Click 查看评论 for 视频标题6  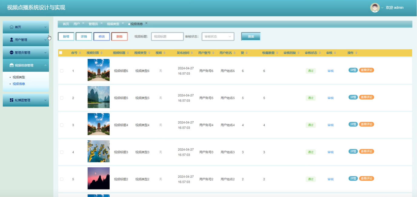(x=366, y=70)
